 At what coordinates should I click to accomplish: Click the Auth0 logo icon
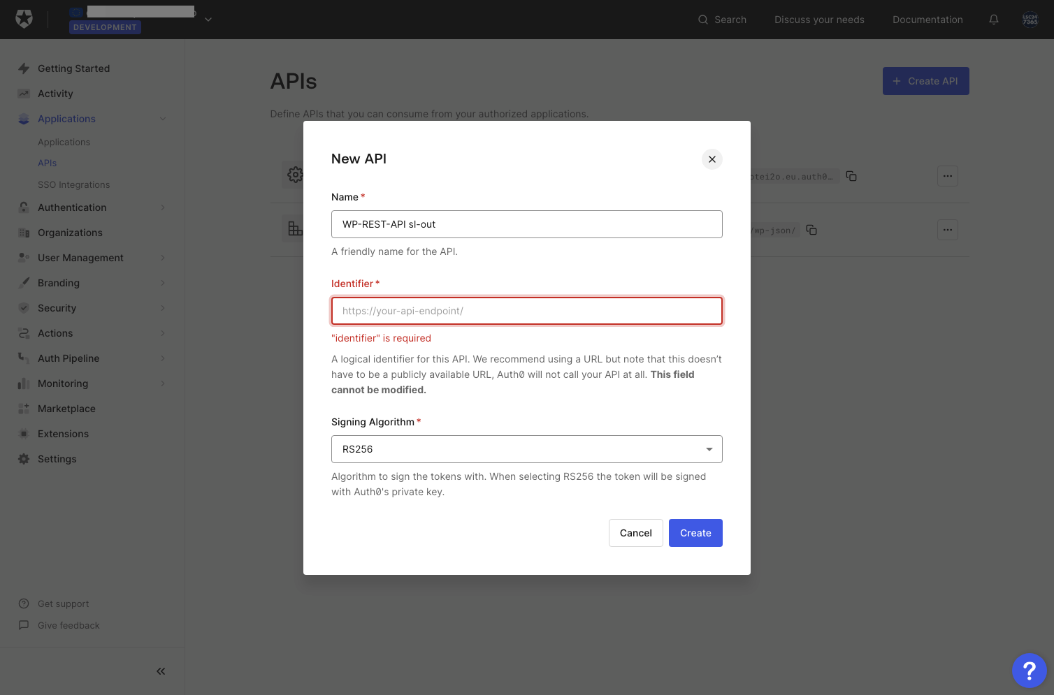point(24,19)
